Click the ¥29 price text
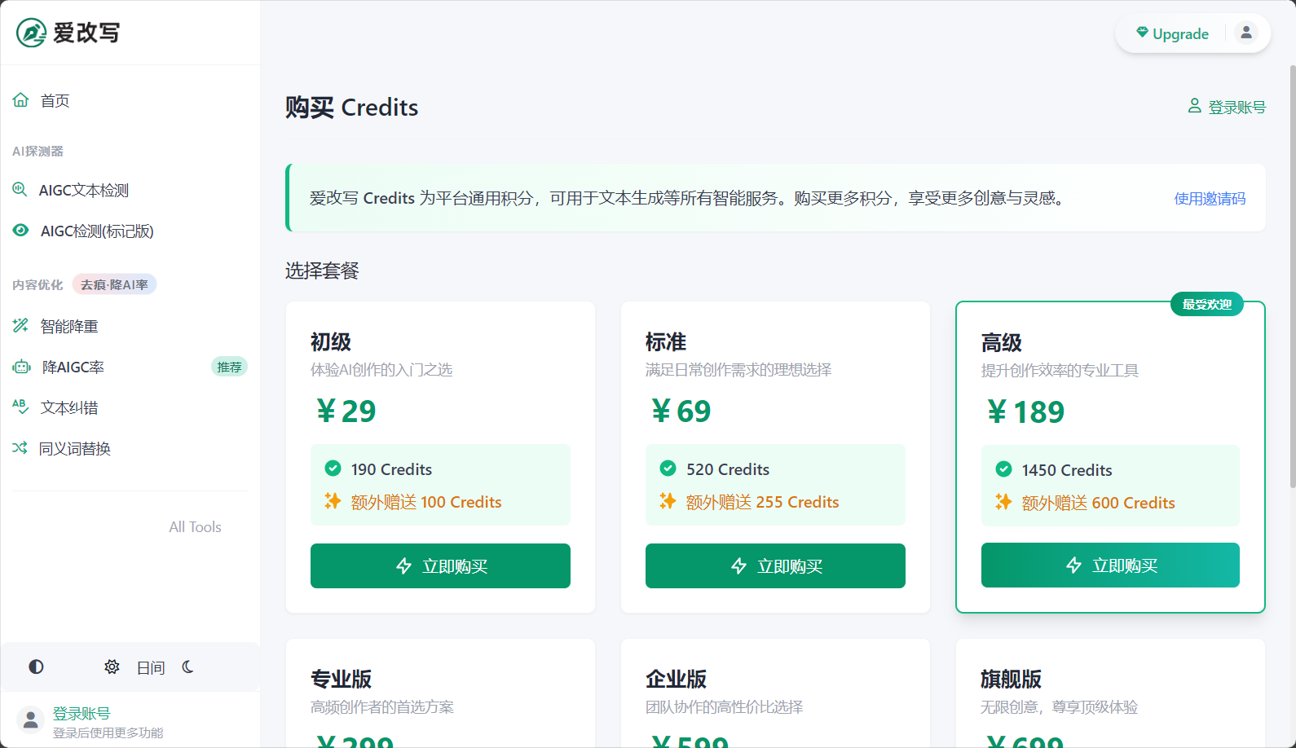Image resolution: width=1296 pixels, height=748 pixels. [x=346, y=411]
